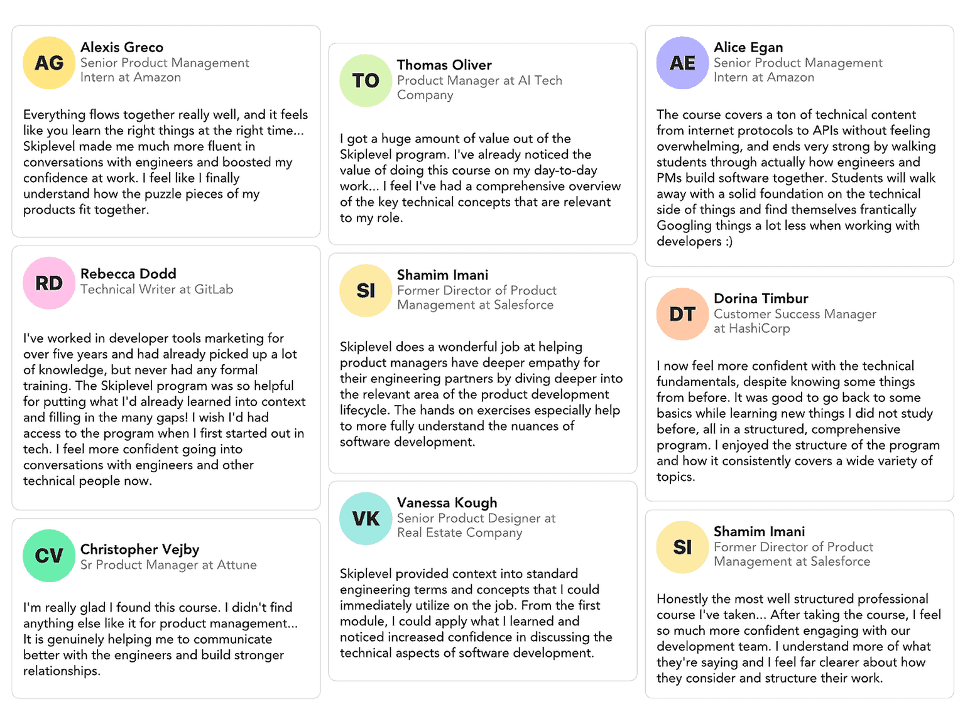Click Christopher Vejby's testimonial text
The width and height of the screenshot is (965, 724).
(x=160, y=639)
